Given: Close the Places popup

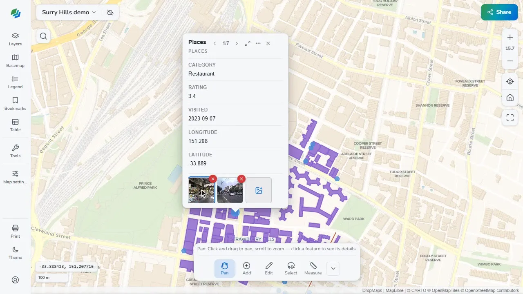Looking at the screenshot, I should pos(268,43).
